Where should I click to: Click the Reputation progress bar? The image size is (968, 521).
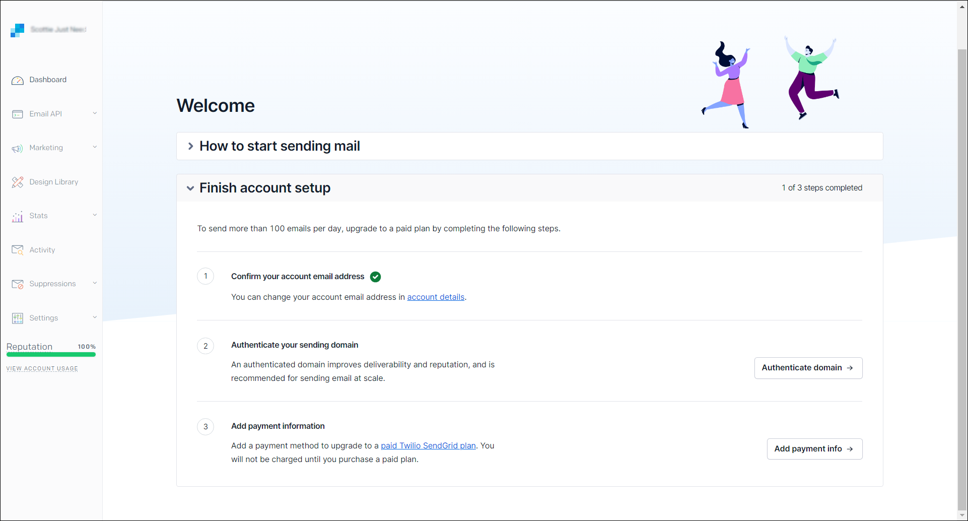pyautogui.click(x=51, y=355)
